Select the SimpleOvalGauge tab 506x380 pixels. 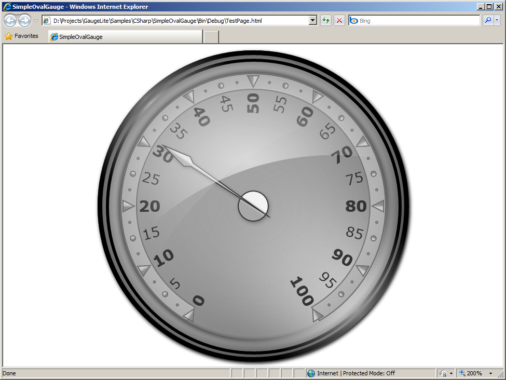click(x=125, y=37)
